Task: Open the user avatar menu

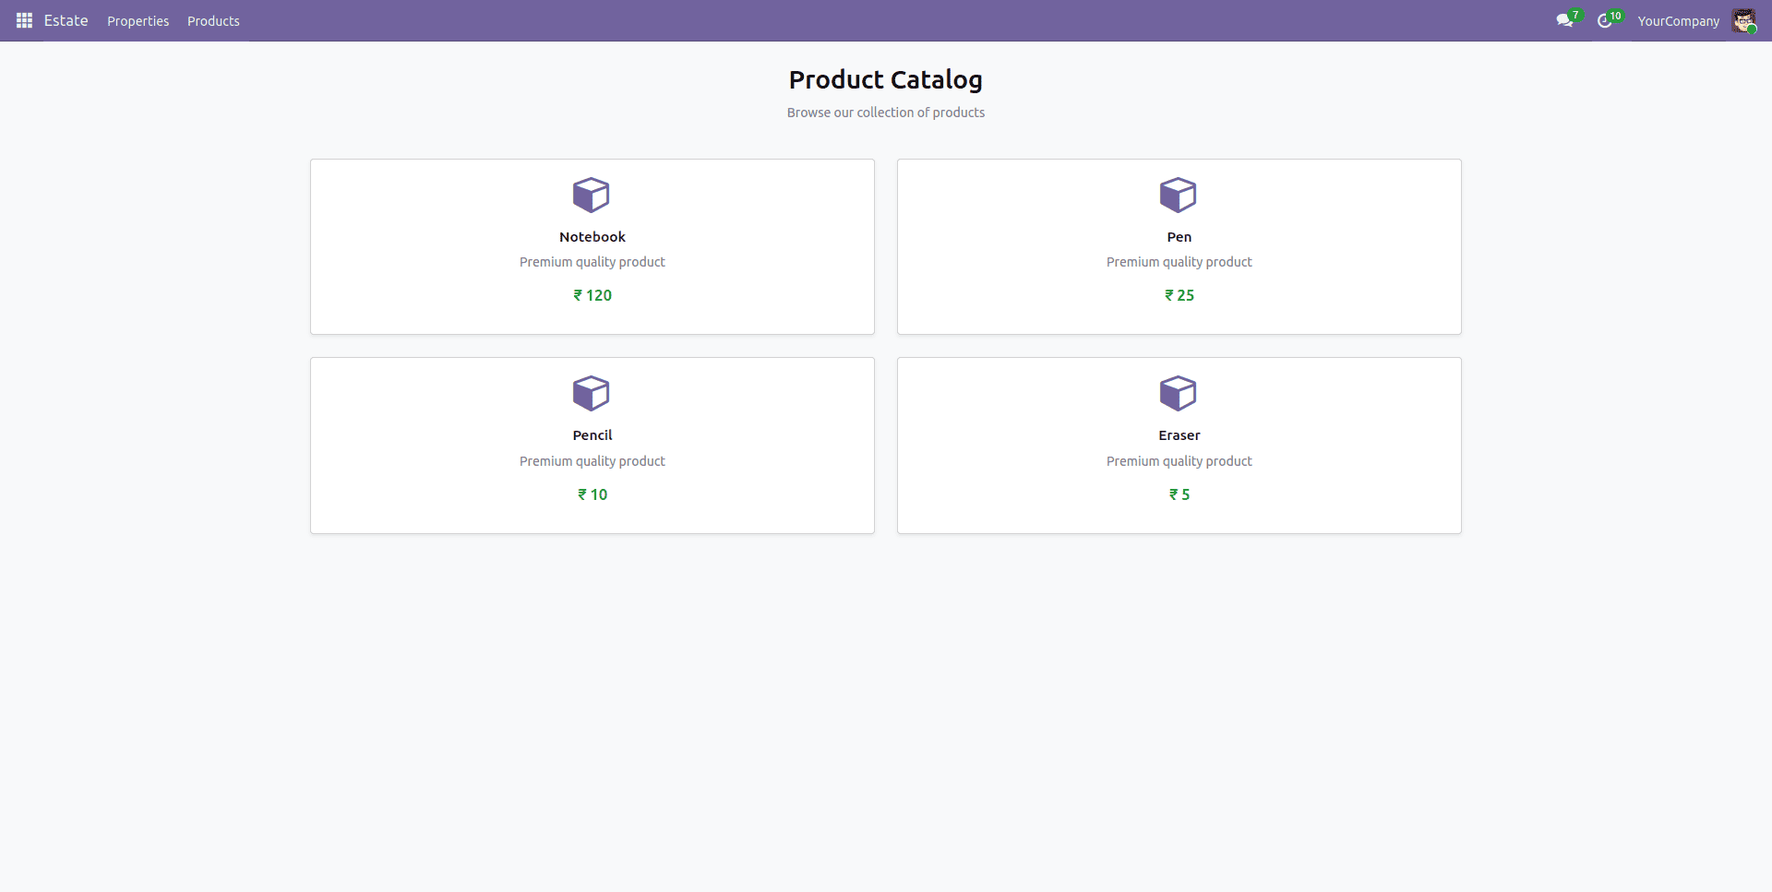Action: click(1745, 20)
